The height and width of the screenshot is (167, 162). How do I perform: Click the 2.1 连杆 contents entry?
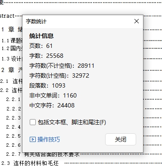pyautogui.click(x=11, y=81)
